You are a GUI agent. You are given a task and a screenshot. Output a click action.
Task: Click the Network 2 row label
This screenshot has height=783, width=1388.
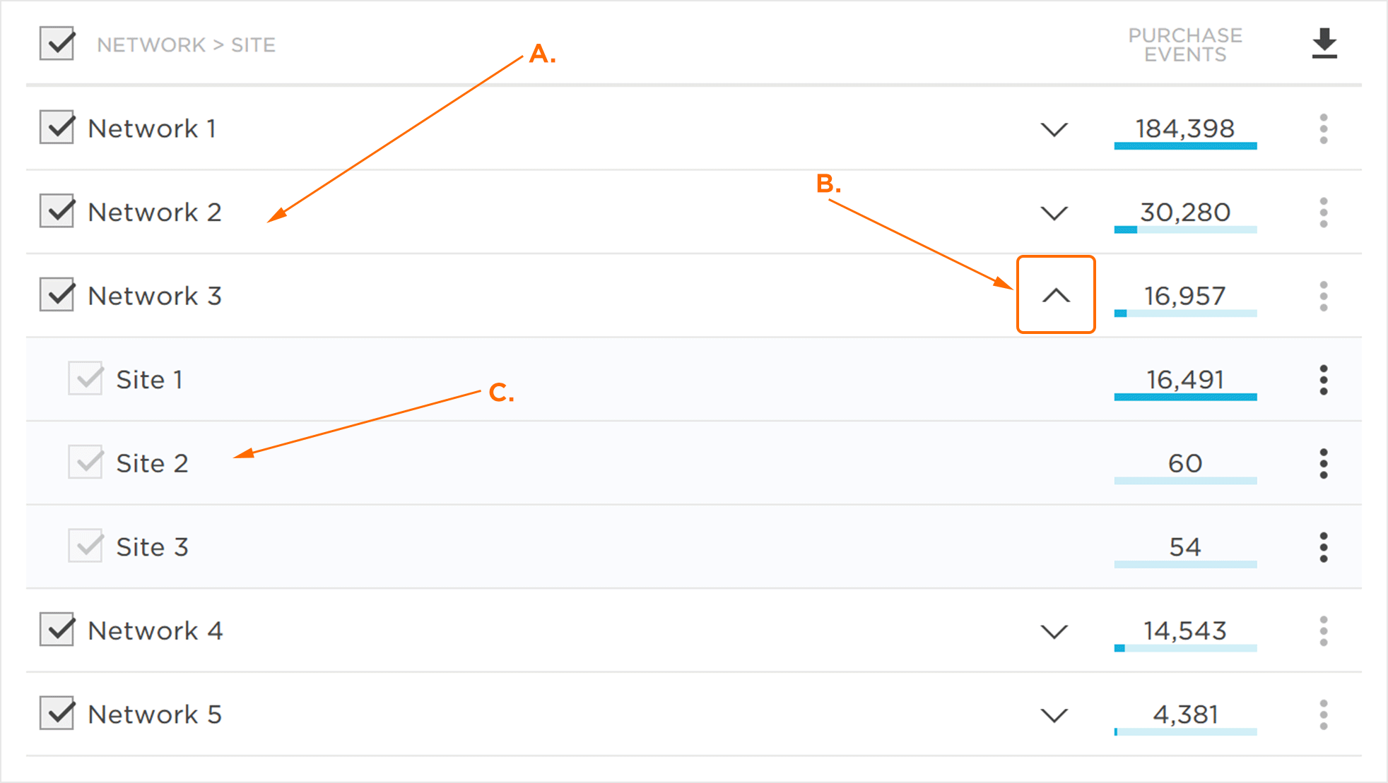point(155,213)
